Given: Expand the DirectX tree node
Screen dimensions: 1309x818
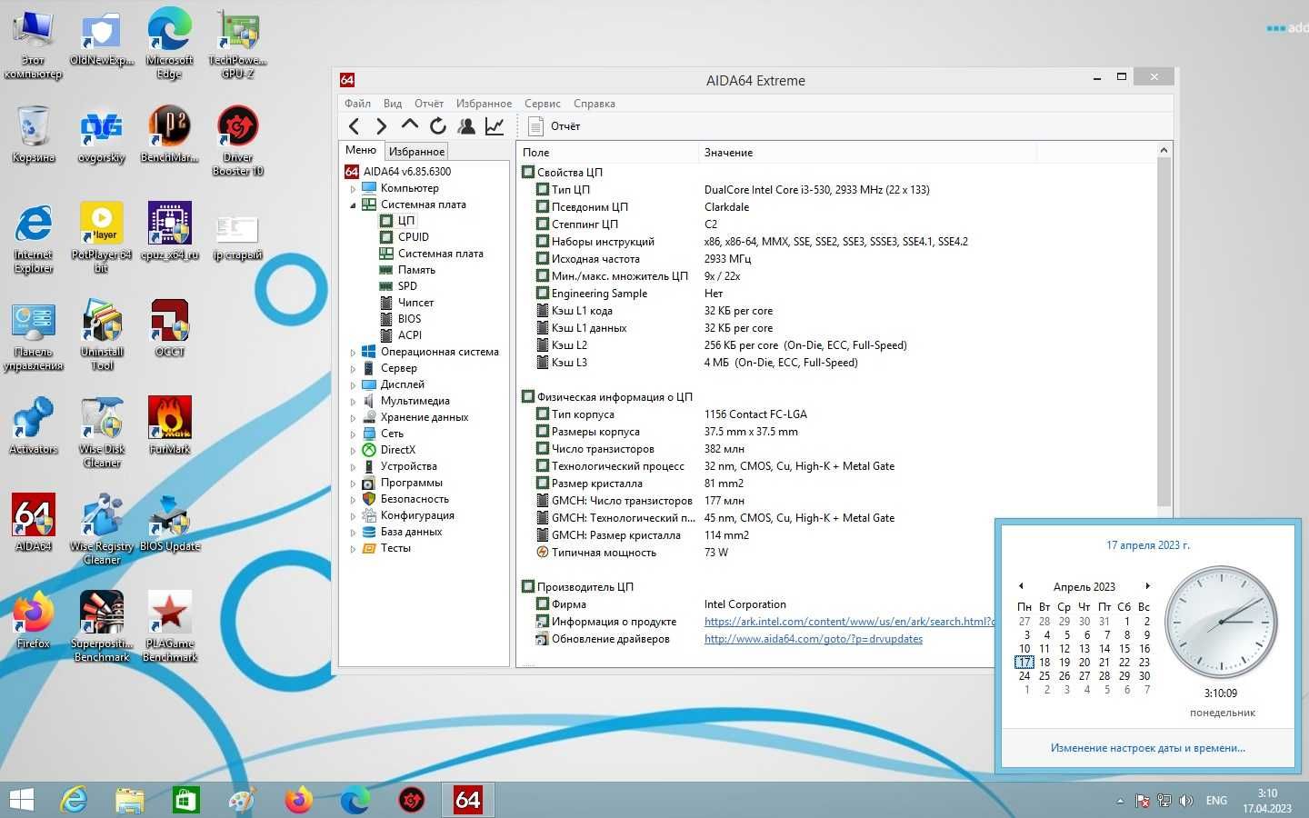Looking at the screenshot, I should pyautogui.click(x=353, y=451).
